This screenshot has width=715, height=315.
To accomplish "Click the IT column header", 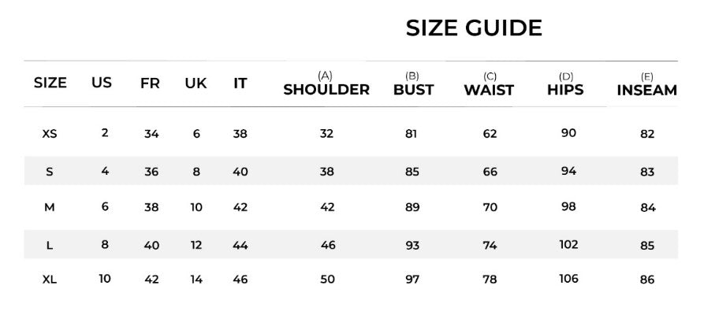I will (240, 83).
